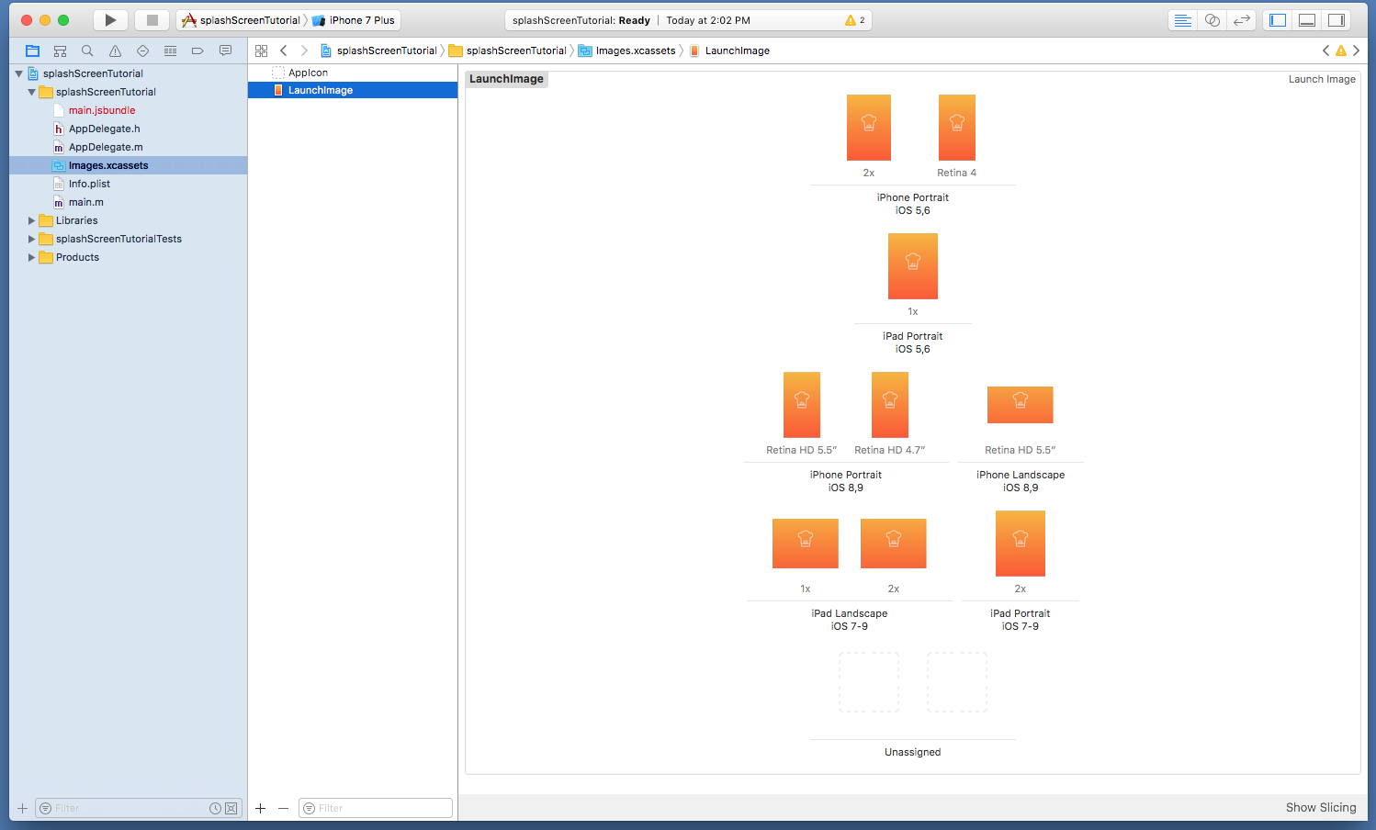The height and width of the screenshot is (830, 1376).
Task: Toggle the left navigator panel
Action: click(x=1278, y=20)
